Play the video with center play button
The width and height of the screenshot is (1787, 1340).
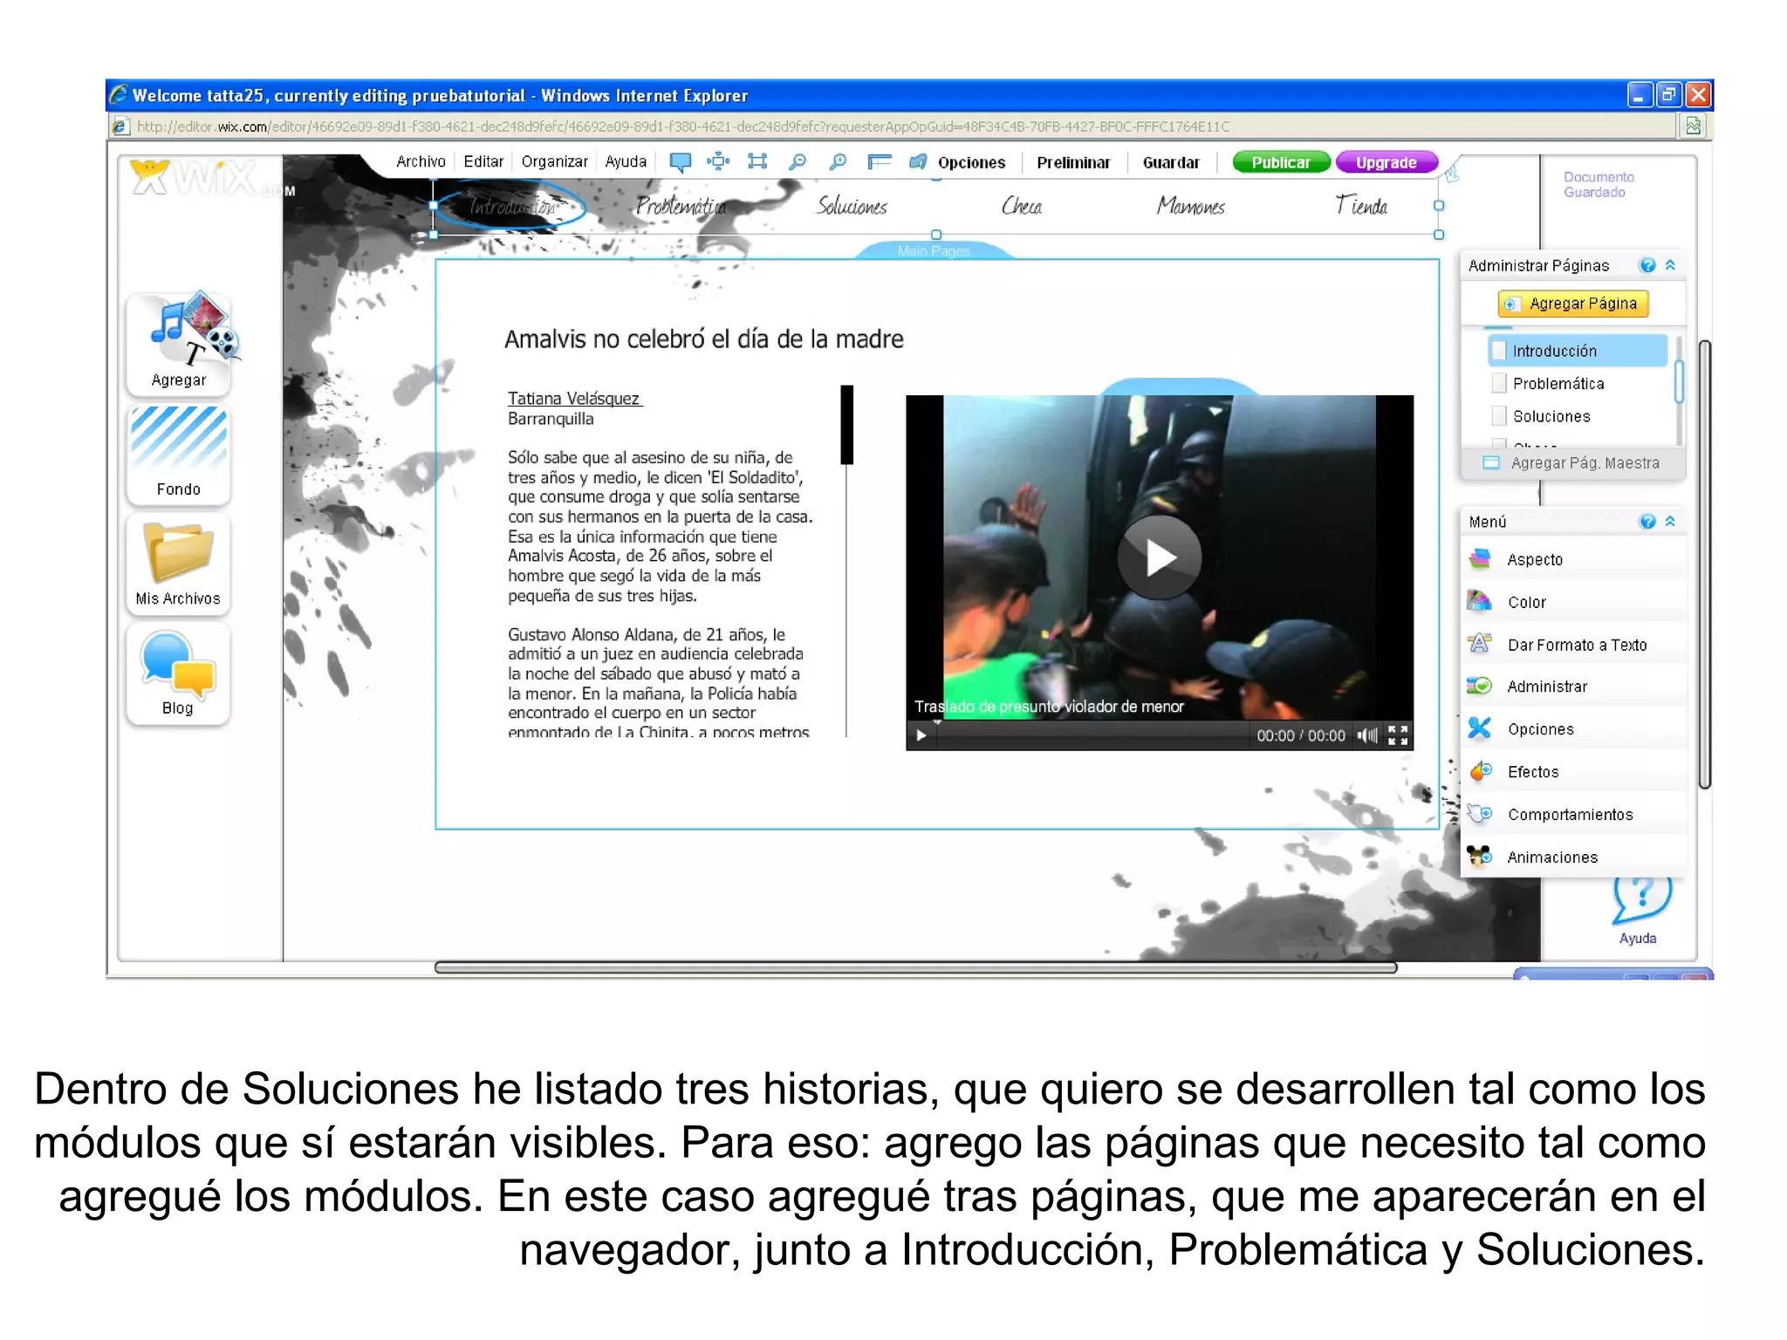pos(1160,557)
